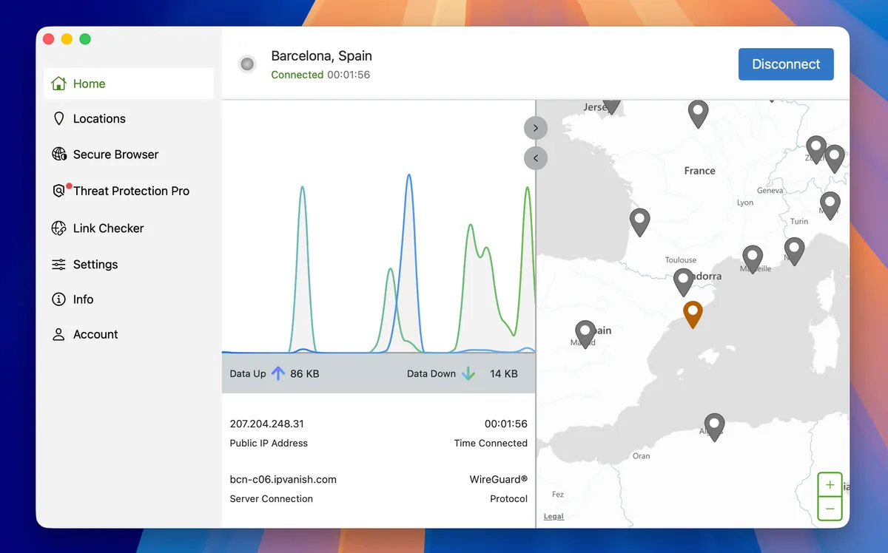
Task: Click the 86 KB data up value
Action: 305,373
